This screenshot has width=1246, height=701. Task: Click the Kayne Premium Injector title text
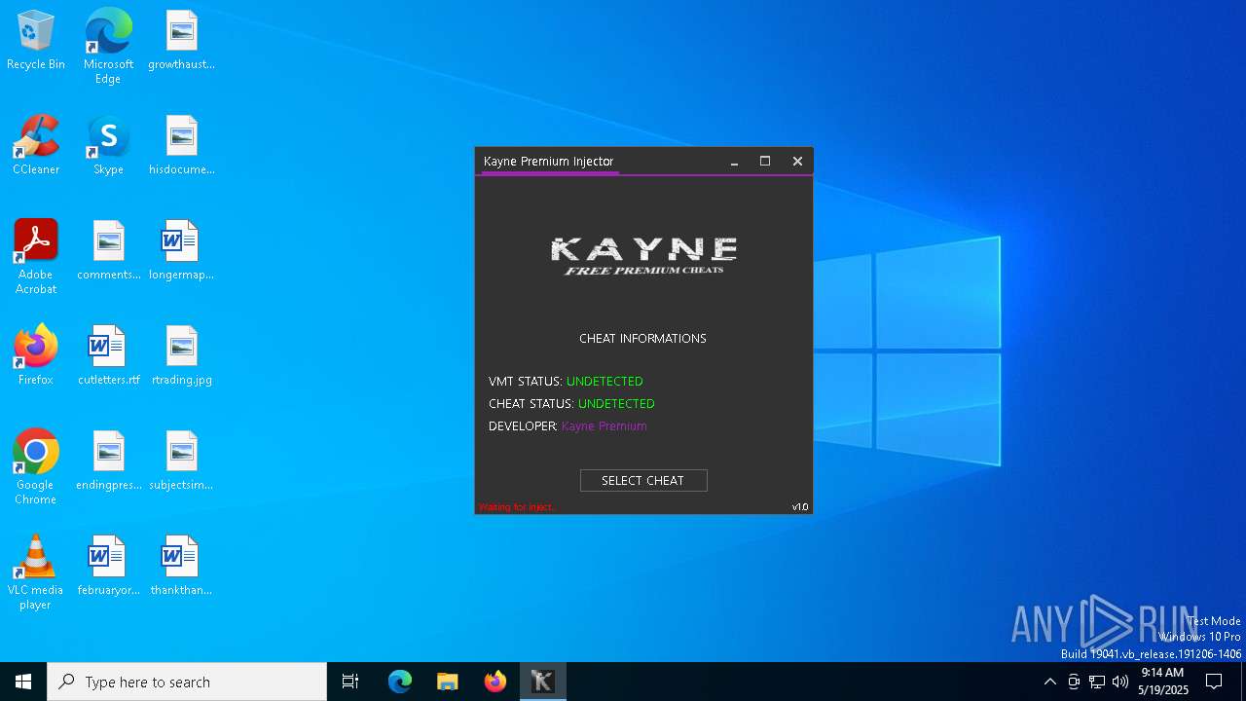[x=548, y=162]
